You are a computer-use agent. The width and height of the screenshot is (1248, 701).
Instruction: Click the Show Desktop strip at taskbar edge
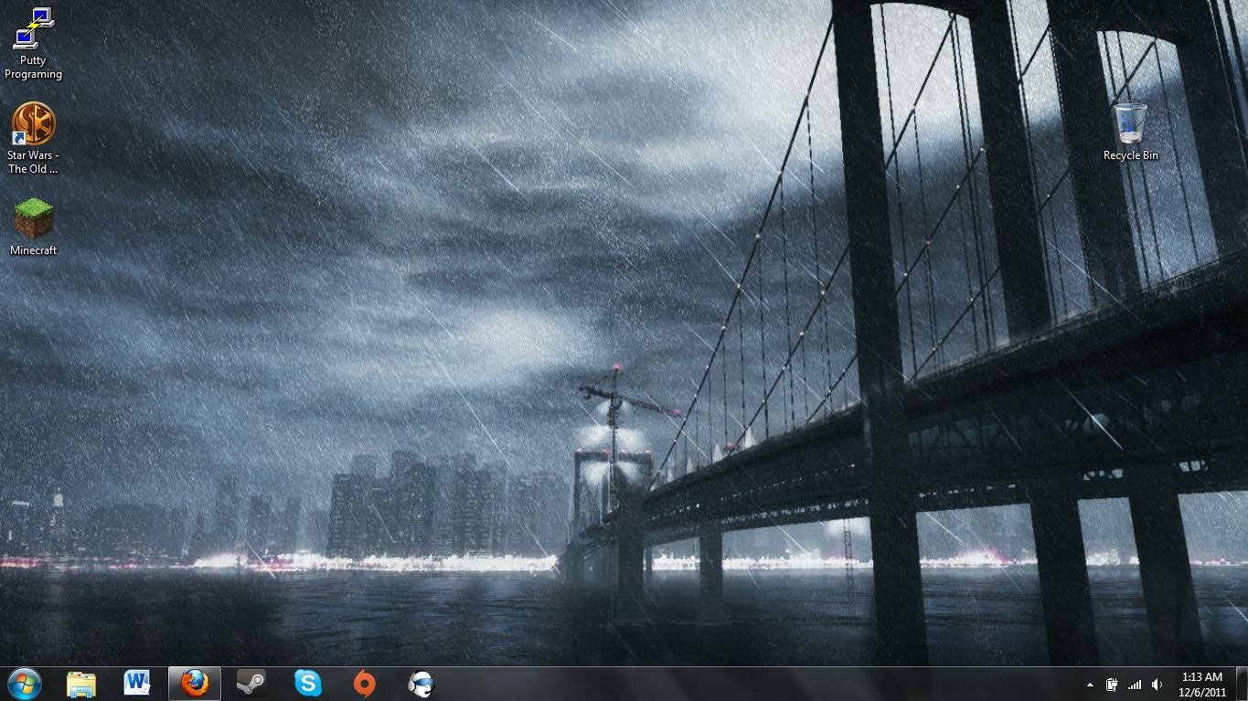[1242, 685]
